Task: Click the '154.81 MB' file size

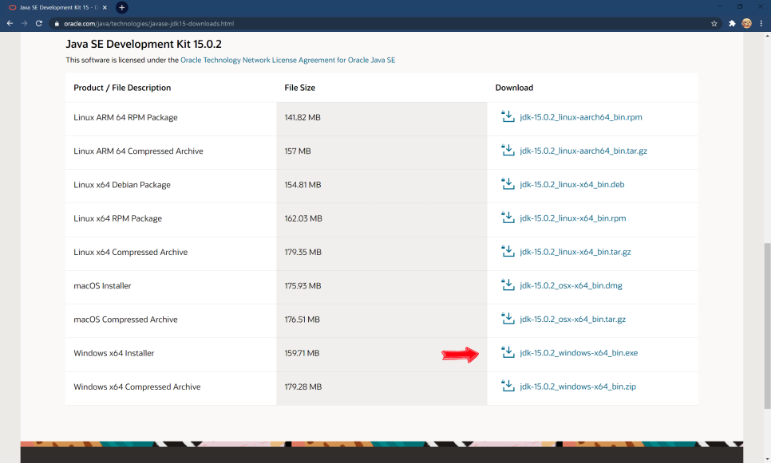Action: [x=302, y=185]
